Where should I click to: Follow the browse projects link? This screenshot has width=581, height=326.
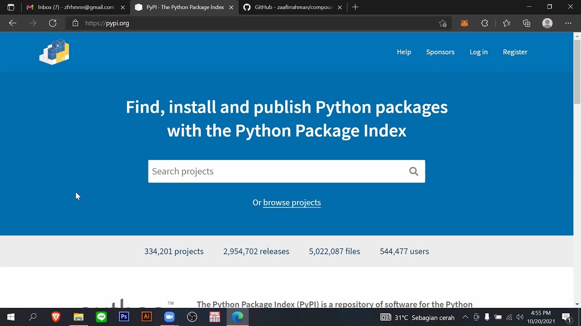tap(292, 202)
